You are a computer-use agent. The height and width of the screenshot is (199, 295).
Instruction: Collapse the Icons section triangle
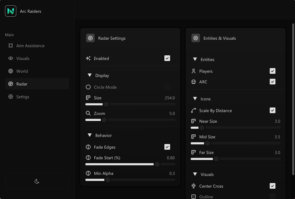point(195,99)
